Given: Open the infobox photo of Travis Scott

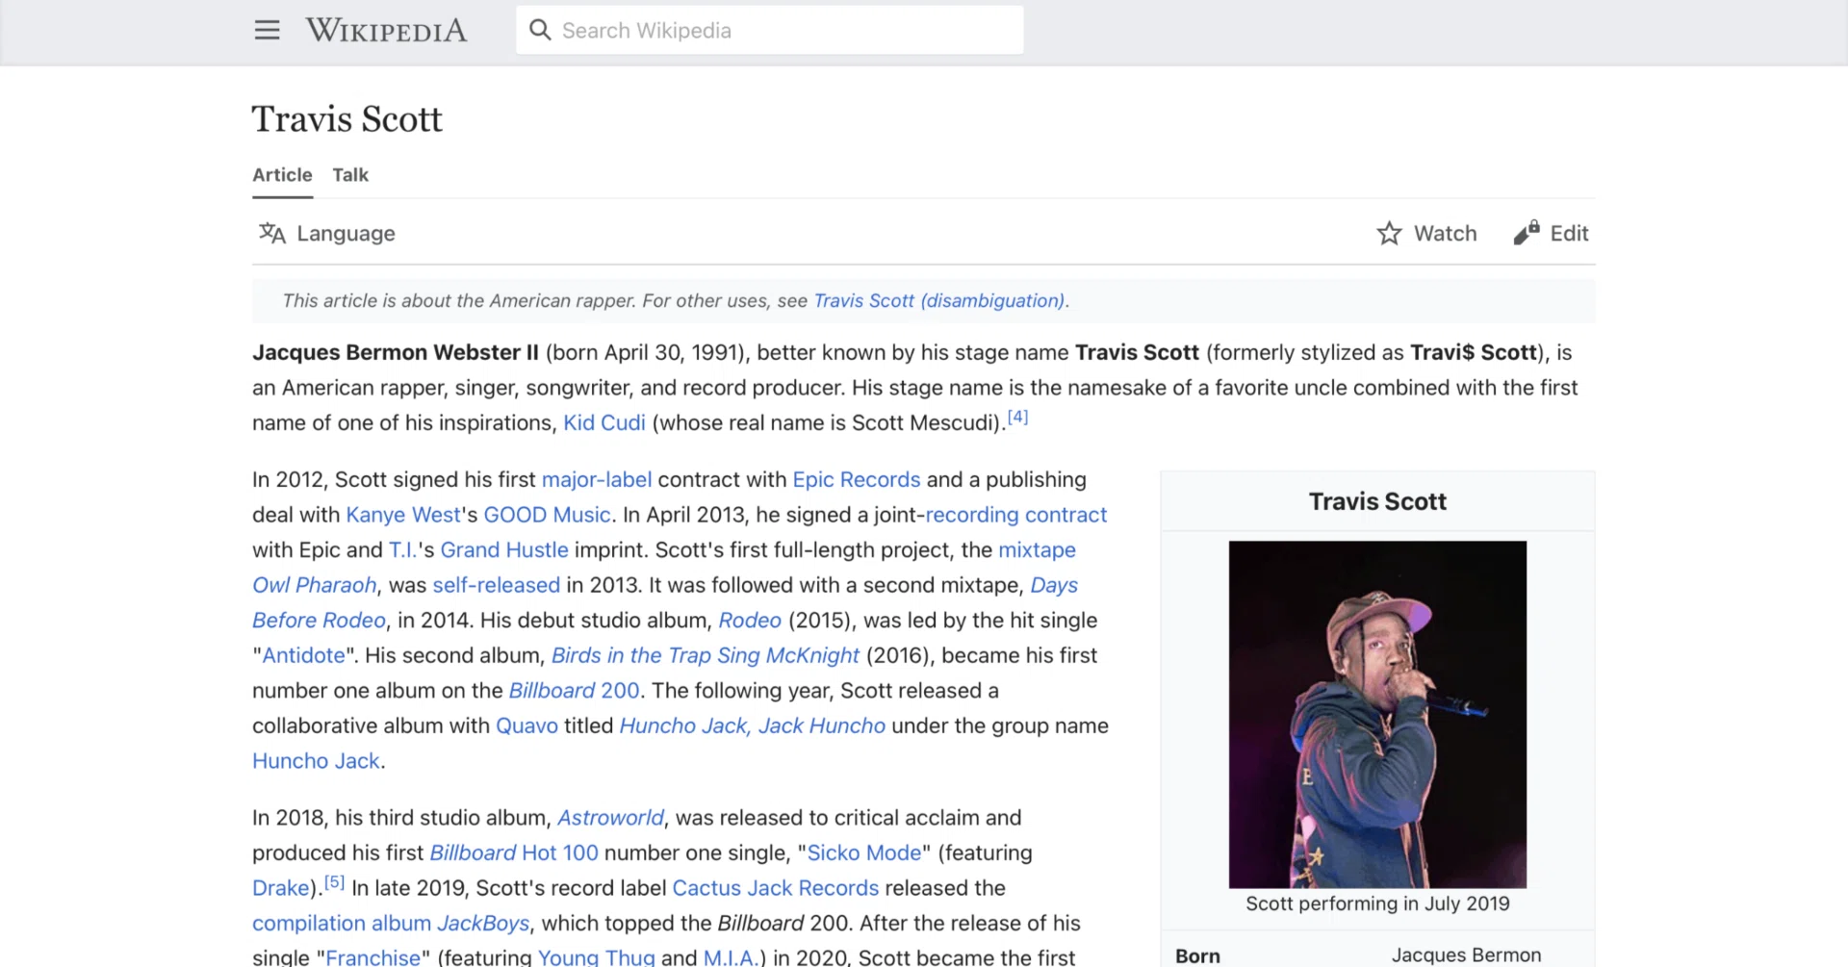Looking at the screenshot, I should pos(1377,714).
